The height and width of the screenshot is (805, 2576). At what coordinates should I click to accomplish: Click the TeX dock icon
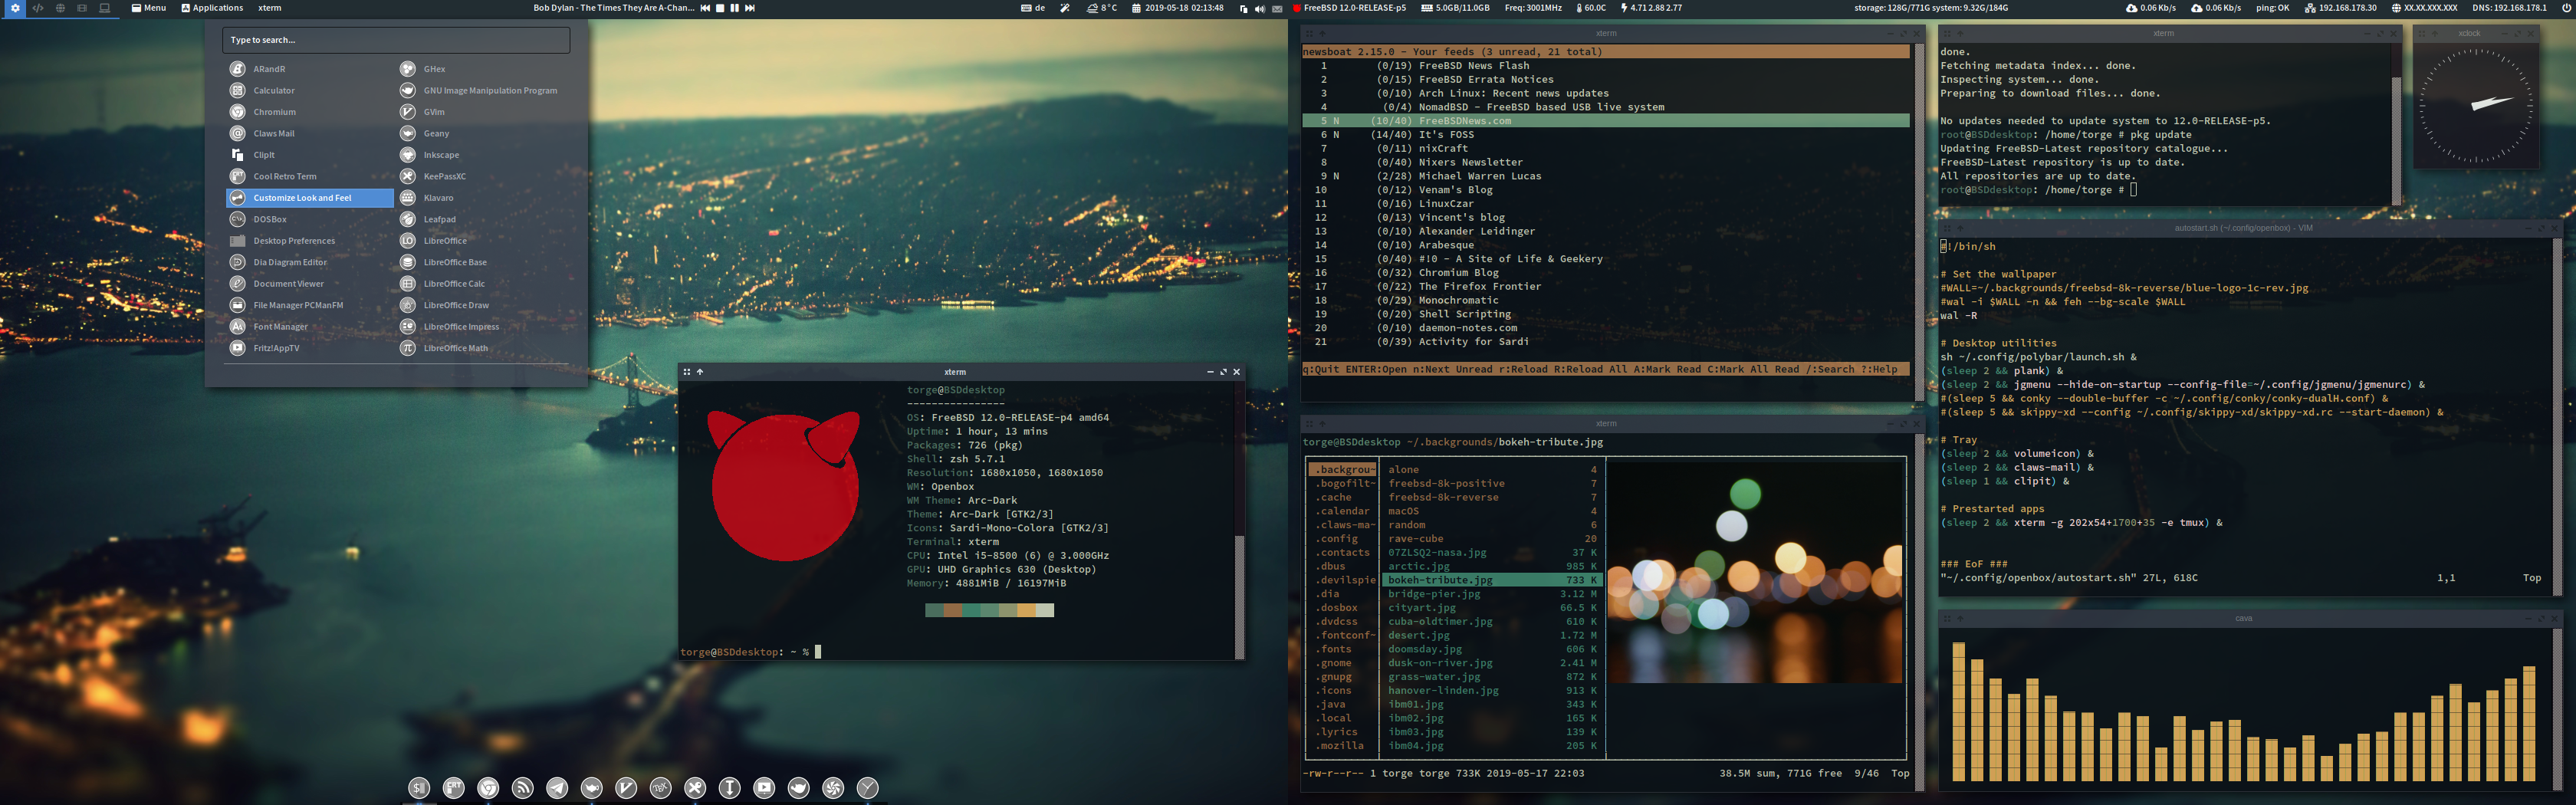click(x=661, y=788)
